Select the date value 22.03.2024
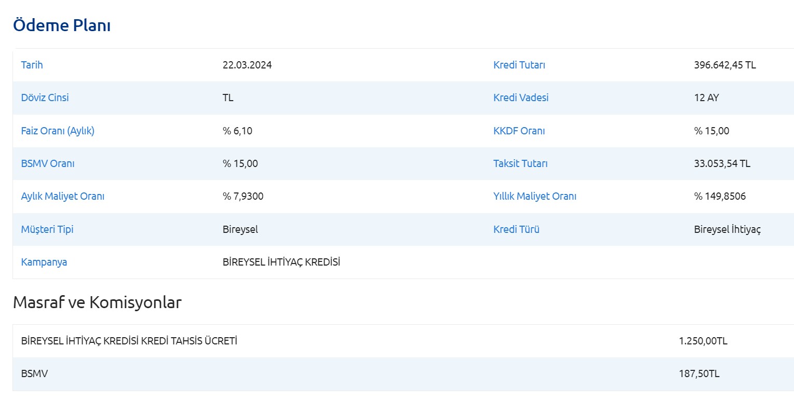This screenshot has width=794, height=402. click(247, 65)
